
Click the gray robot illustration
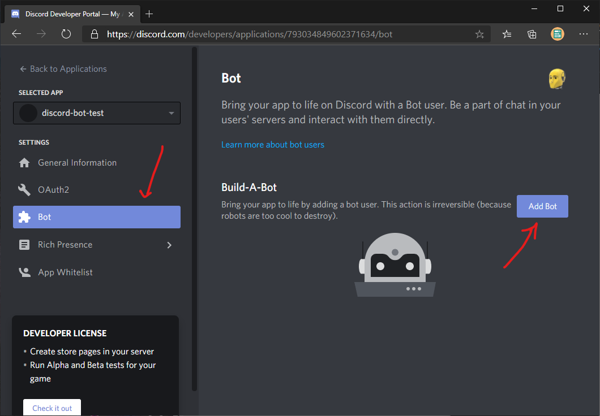395,265
